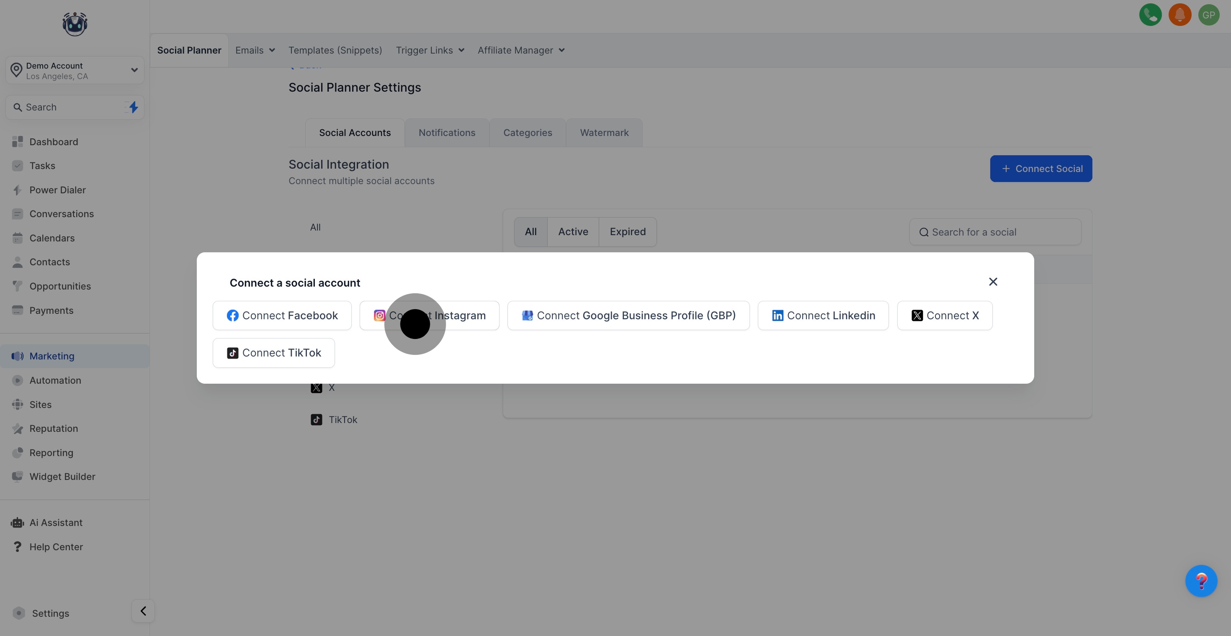Click the GP user avatar

point(1208,15)
